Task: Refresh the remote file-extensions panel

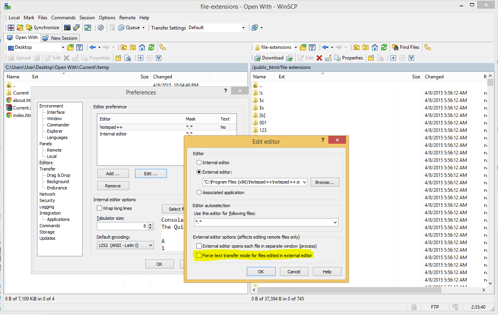Action: [x=384, y=47]
